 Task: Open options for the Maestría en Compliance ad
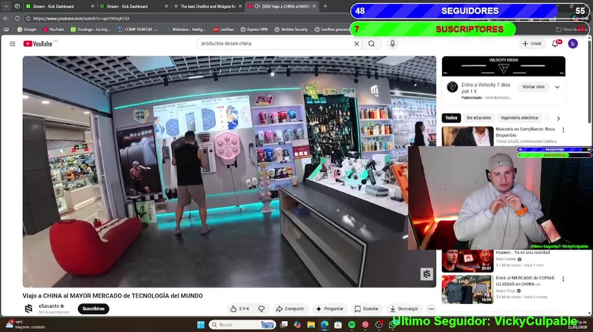click(x=563, y=130)
